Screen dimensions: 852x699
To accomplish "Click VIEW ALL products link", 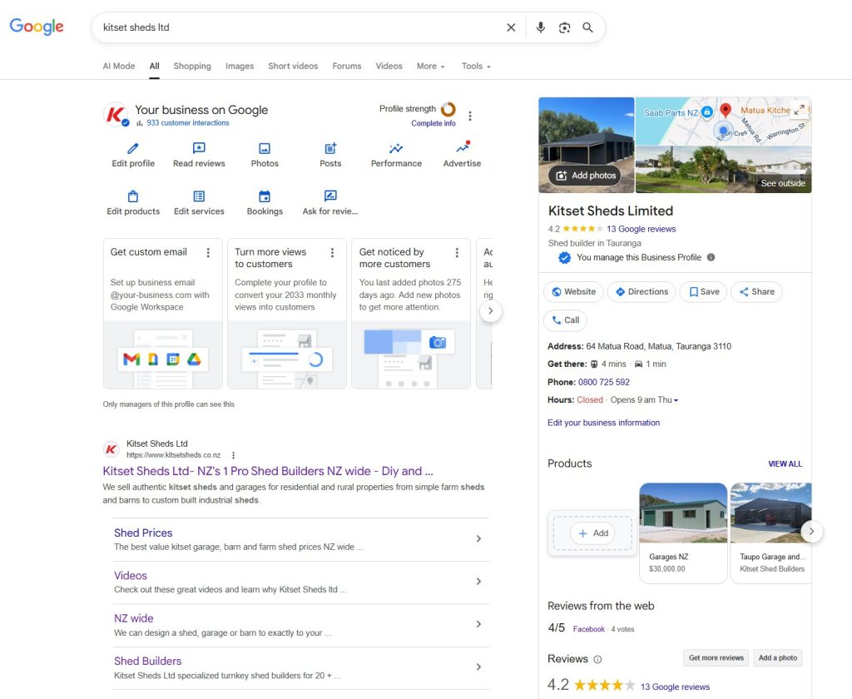I will point(785,464).
